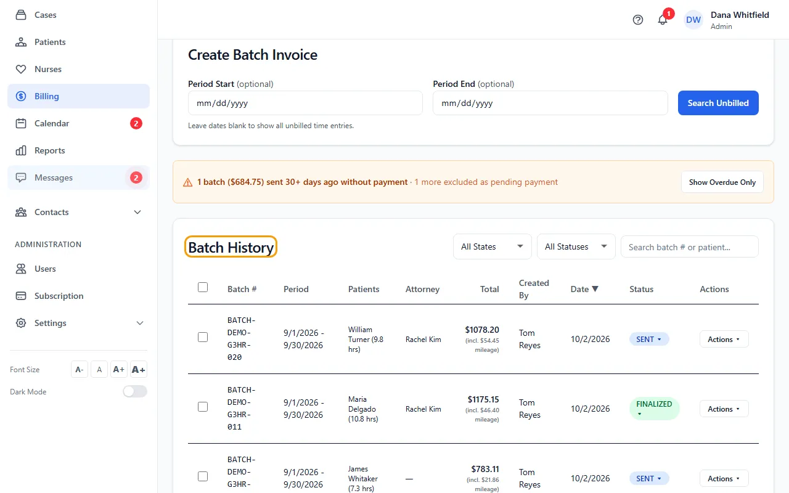Expand the Settings chevron
The image size is (789, 493).
coord(140,323)
